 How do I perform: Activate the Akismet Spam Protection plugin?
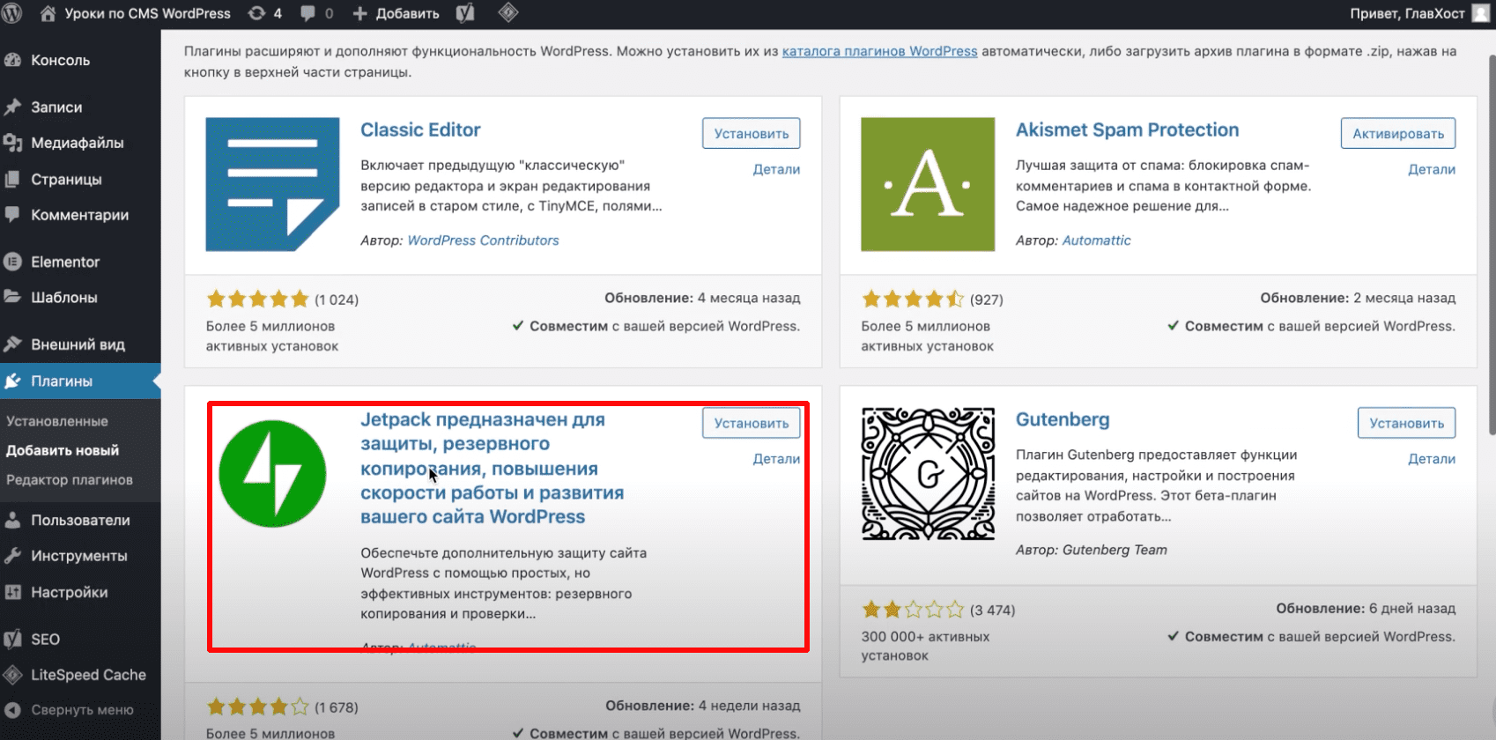(x=1397, y=134)
